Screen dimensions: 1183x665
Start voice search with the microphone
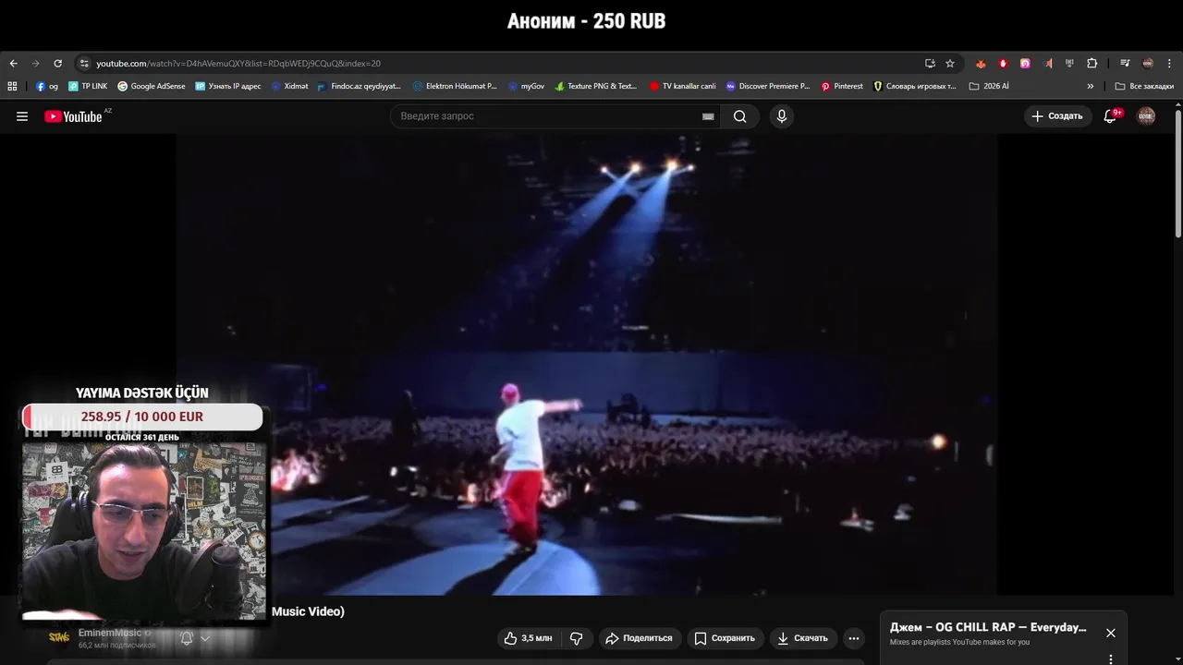782,116
